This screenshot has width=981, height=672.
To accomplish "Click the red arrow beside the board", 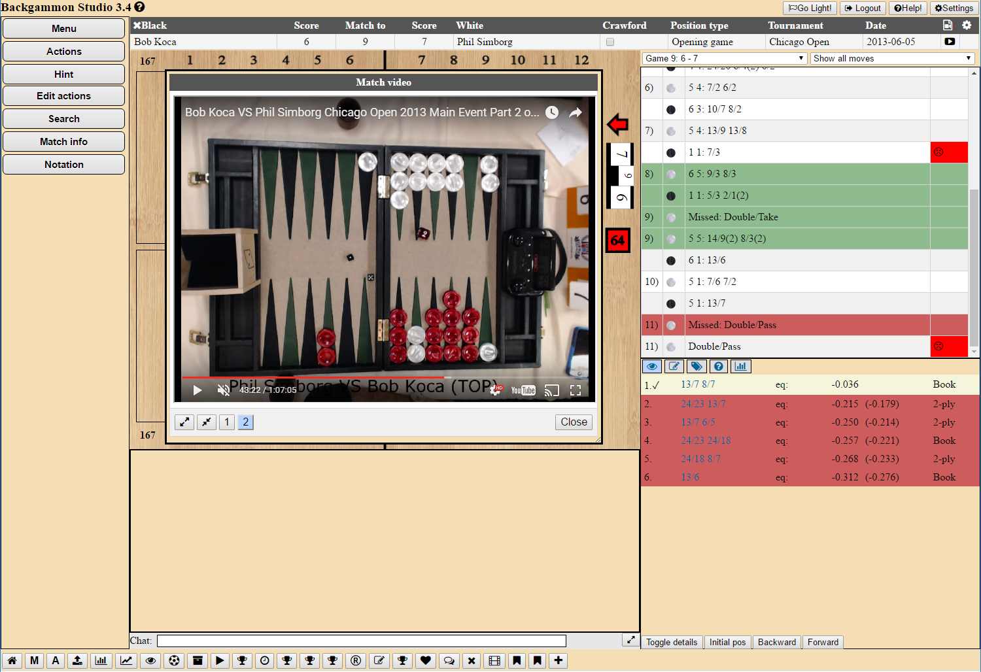I will point(617,124).
